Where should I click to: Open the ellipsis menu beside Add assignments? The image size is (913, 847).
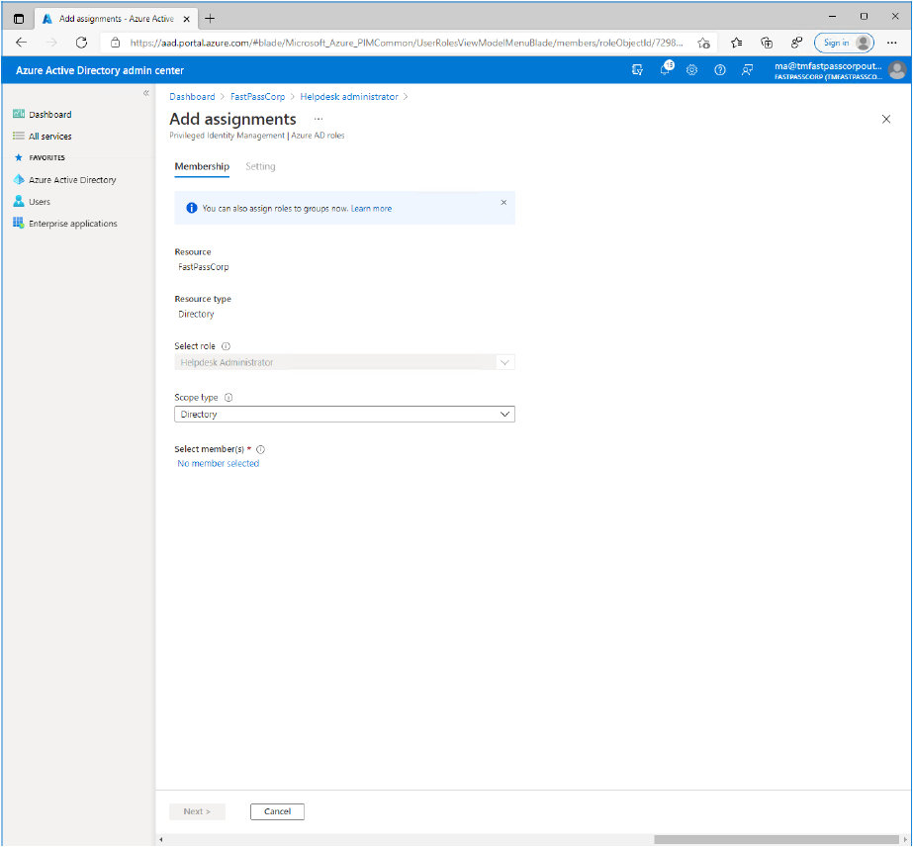point(319,119)
